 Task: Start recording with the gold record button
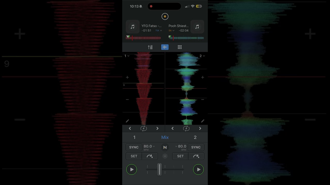coord(165,16)
